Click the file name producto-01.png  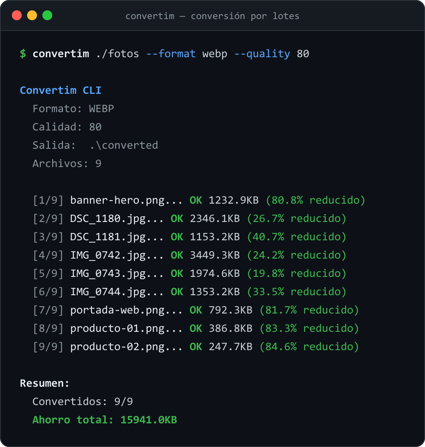118,328
